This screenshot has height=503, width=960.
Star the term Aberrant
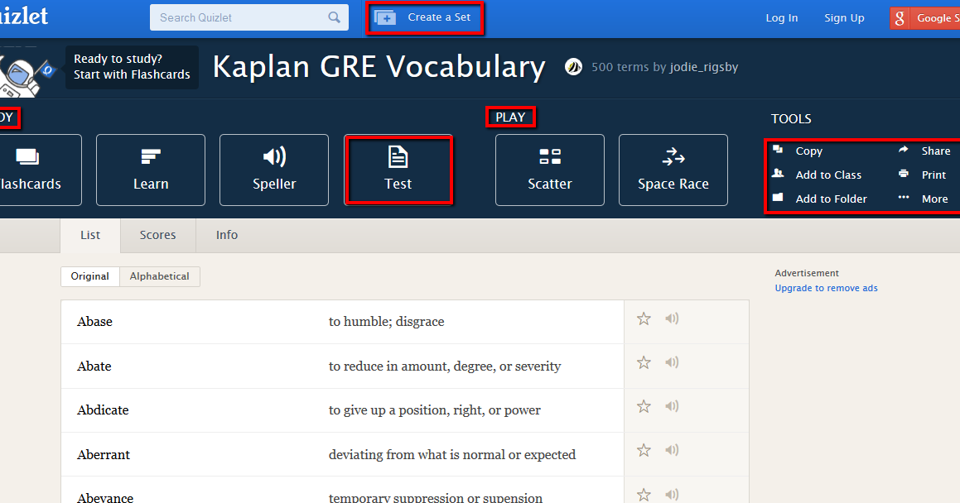point(644,450)
